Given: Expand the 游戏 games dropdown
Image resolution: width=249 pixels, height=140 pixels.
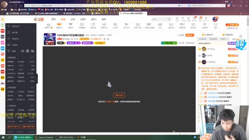Looking at the screenshot, I should coord(94,19).
